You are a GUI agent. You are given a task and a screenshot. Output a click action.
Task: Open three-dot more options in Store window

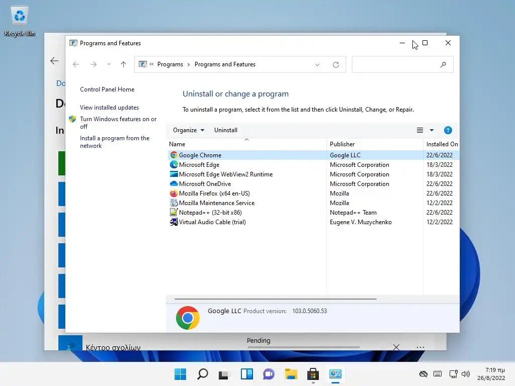point(420,347)
